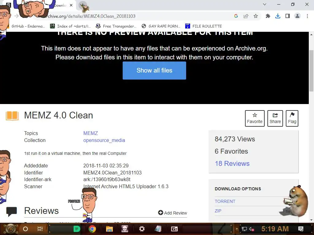Click Add Review
This screenshot has width=314, height=235.
[172, 213]
